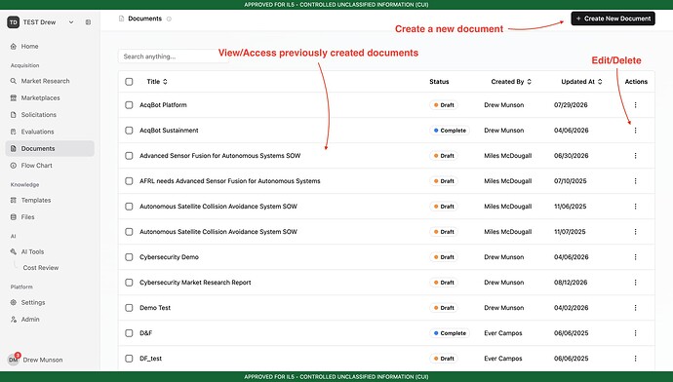
Task: Collapse sidebar using the panel toggle icon
Action: (x=88, y=22)
